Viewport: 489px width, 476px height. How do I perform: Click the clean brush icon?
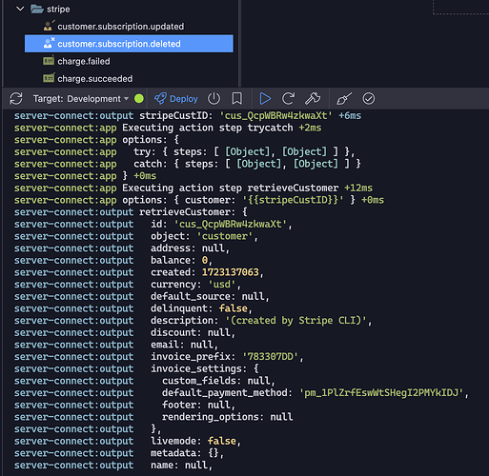[x=344, y=99]
